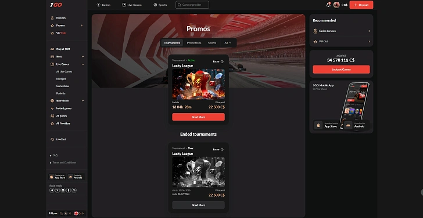
Task: Click the Only at 1GO icon
Action: [x=52, y=49]
